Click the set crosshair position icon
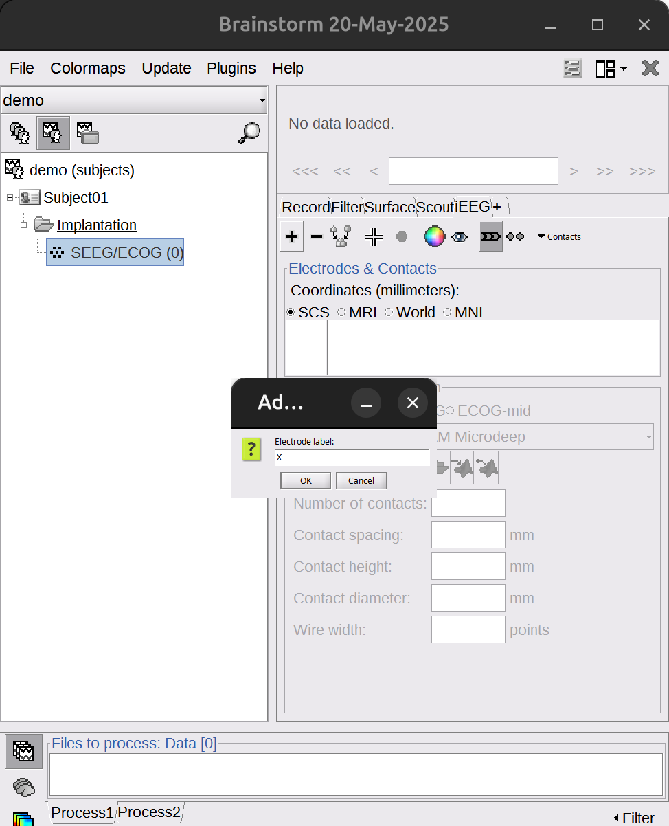Viewport: 669px width, 826px height. (374, 237)
